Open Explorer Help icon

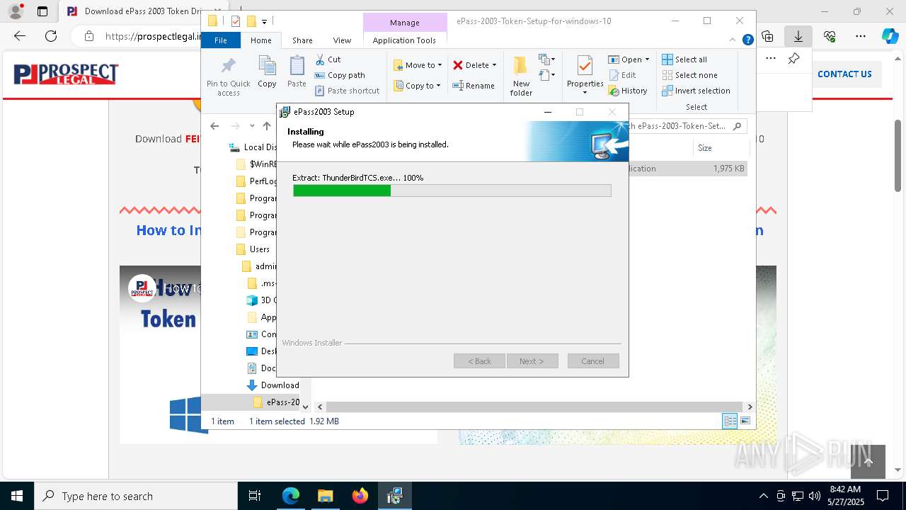(x=747, y=40)
